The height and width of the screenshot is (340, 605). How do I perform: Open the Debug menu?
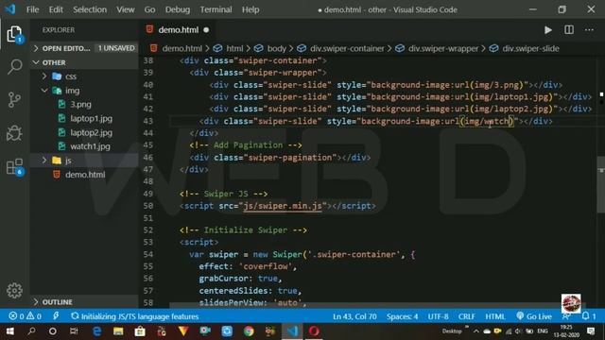178,9
